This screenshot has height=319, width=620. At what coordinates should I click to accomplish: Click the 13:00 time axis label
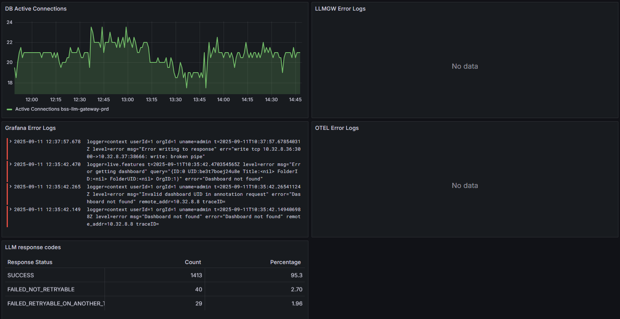pos(127,100)
